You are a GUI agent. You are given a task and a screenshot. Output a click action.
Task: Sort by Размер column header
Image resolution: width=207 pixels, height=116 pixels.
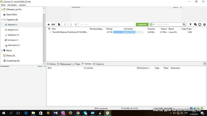coord(109,29)
